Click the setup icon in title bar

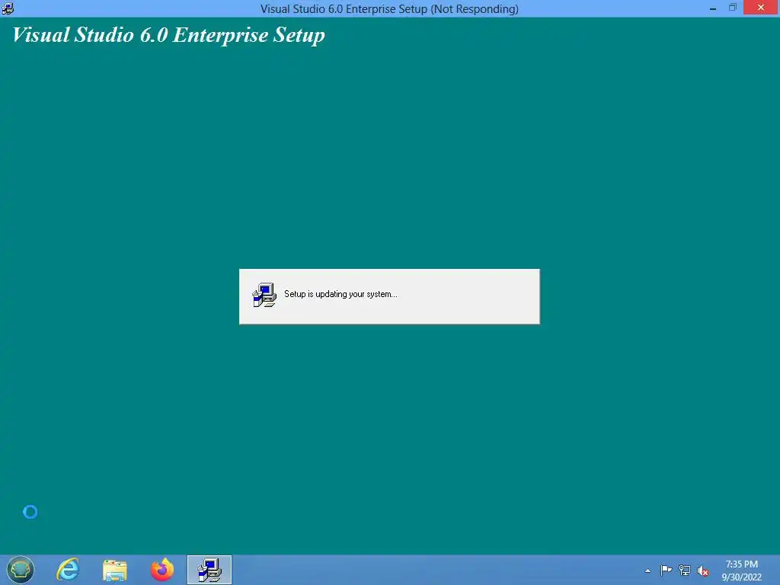[x=8, y=8]
